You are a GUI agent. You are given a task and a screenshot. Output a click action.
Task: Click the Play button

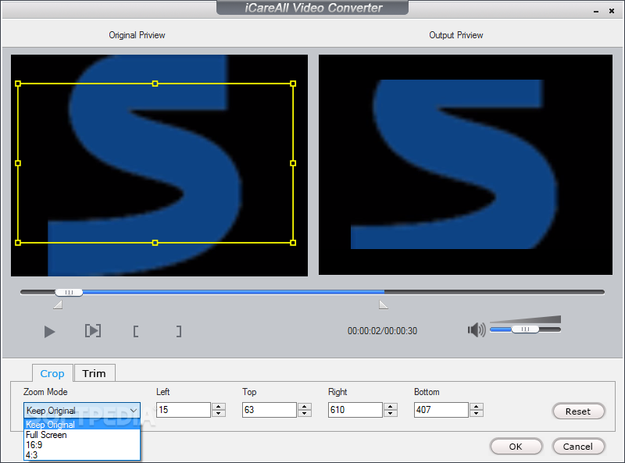pyautogui.click(x=49, y=332)
